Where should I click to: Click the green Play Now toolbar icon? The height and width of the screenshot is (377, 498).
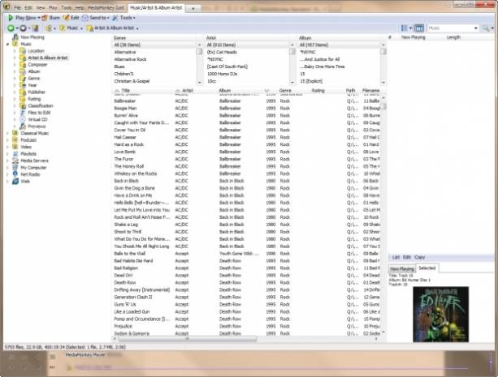coord(11,18)
